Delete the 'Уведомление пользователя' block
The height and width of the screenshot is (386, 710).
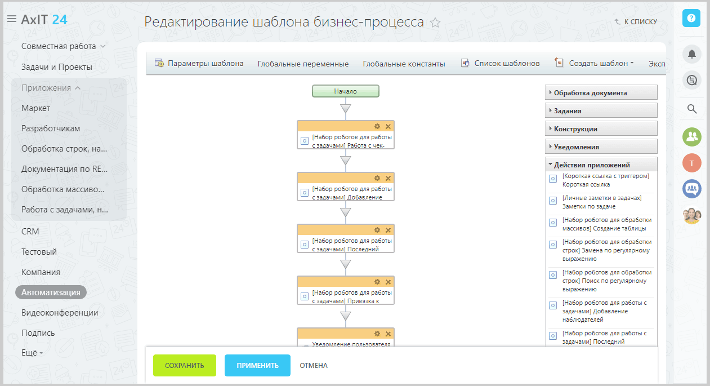pyautogui.click(x=388, y=333)
